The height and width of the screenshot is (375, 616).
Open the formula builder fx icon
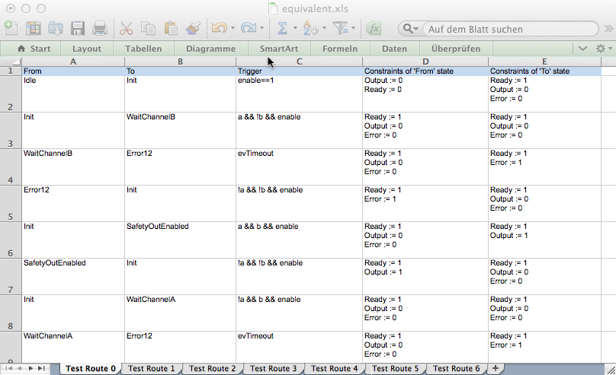tap(374, 29)
